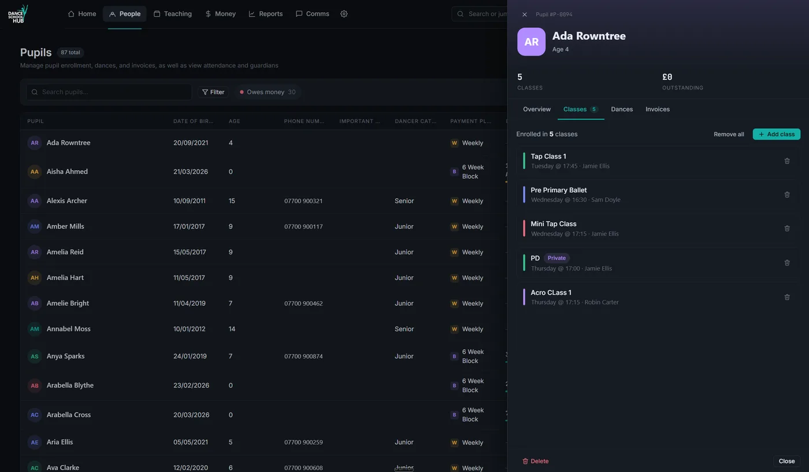The image size is (809, 472).
Task: Sort by the Pupil column header
Action: click(x=35, y=121)
